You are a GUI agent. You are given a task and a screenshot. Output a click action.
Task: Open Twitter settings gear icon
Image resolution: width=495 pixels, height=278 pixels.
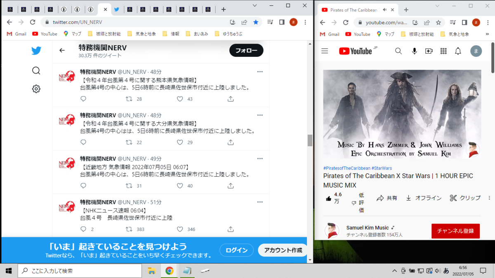[36, 89]
